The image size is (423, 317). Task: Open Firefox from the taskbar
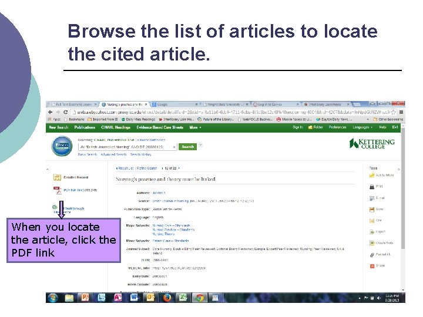pyautogui.click(x=167, y=298)
